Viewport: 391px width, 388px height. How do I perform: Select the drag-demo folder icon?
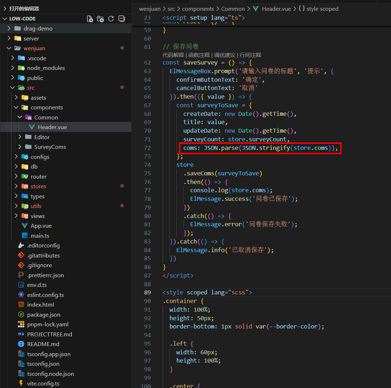(18, 28)
